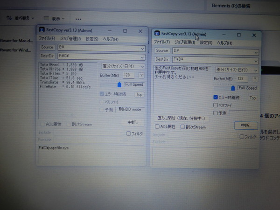Open the 表示 view options in Explorer
Viewport: 280px width, 210px height.
click(56, 18)
